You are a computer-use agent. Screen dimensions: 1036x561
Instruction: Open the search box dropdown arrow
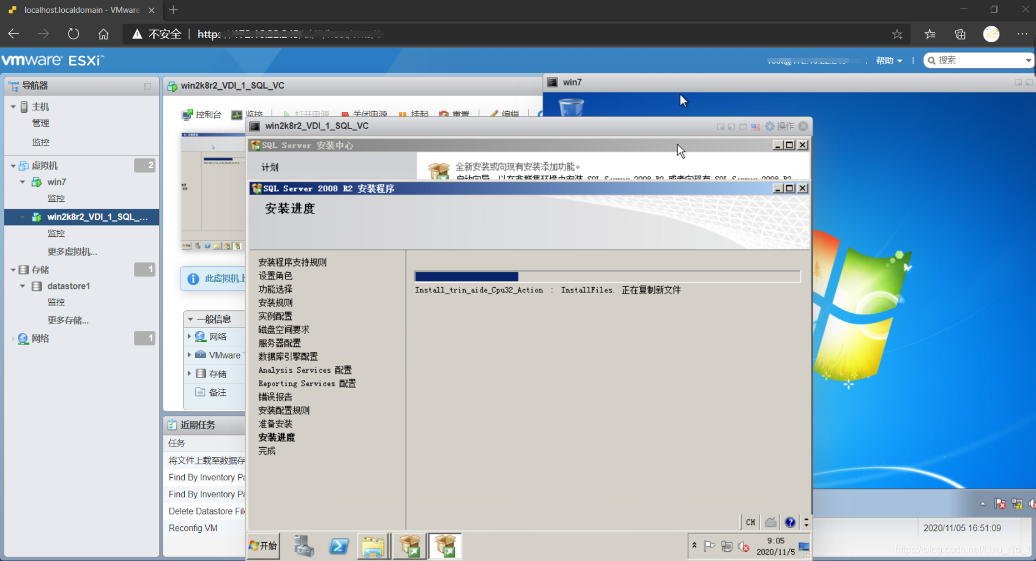tap(1028, 61)
